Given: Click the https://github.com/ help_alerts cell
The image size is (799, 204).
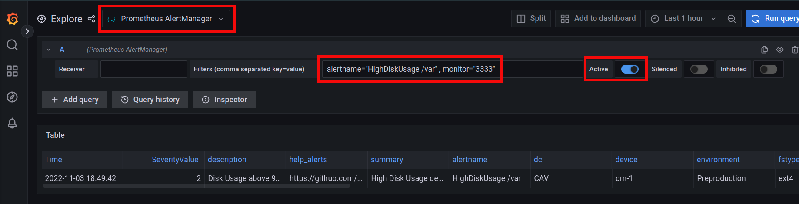Looking at the screenshot, I should click(326, 178).
